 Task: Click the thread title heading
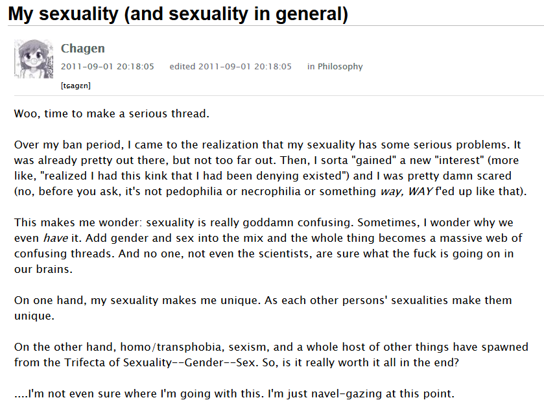(x=178, y=14)
